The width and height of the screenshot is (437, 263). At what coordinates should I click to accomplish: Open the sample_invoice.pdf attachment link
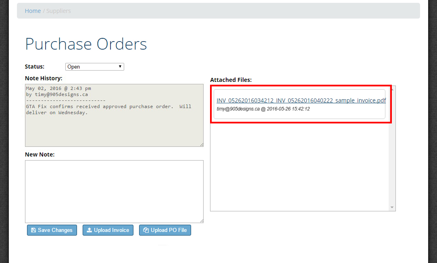(x=301, y=100)
